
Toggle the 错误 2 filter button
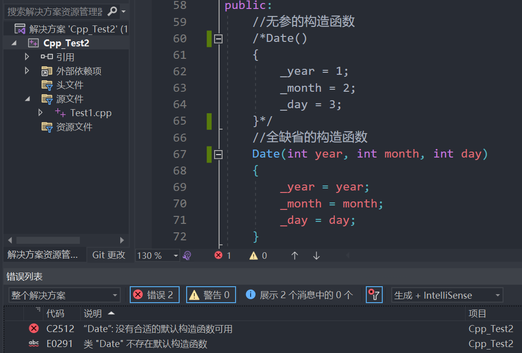coord(155,295)
